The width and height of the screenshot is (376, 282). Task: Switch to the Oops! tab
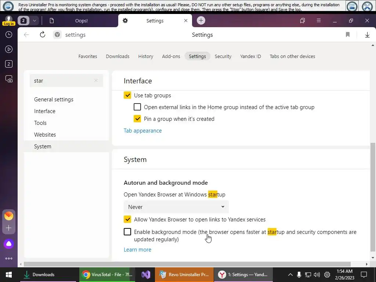[x=81, y=21]
